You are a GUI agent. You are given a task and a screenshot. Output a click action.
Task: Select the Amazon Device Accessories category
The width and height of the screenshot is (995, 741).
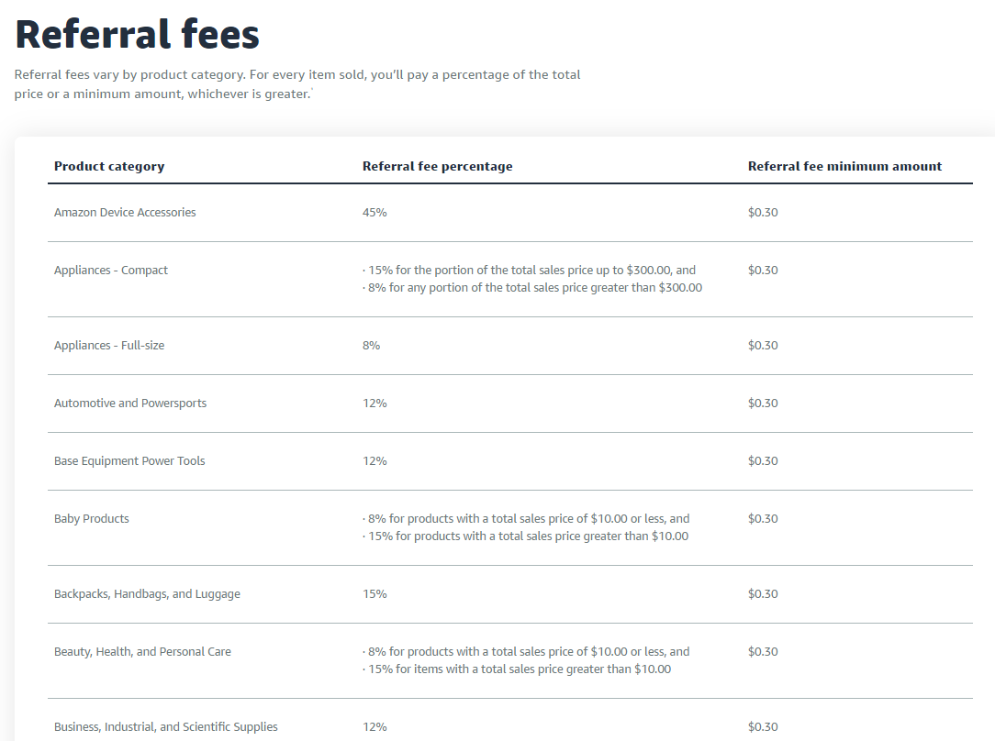pos(125,212)
